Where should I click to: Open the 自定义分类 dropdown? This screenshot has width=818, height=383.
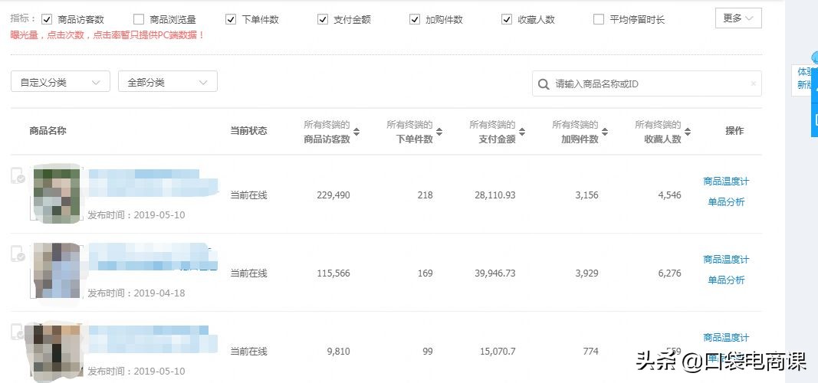tap(61, 82)
